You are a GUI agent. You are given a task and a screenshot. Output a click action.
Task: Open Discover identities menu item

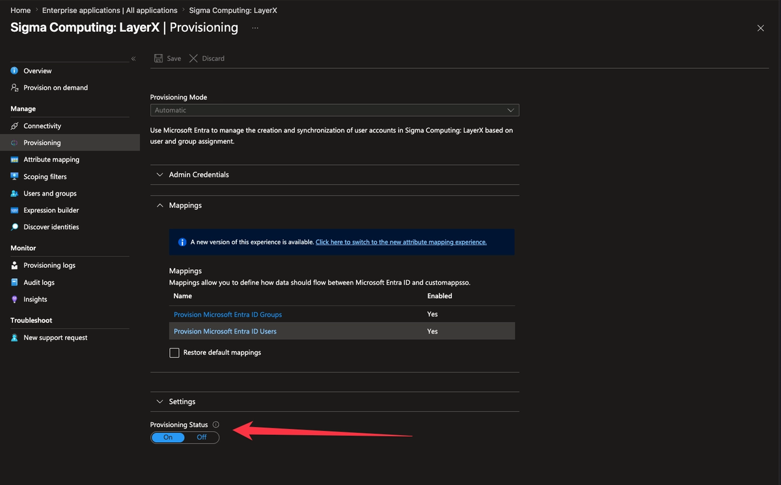click(x=51, y=228)
